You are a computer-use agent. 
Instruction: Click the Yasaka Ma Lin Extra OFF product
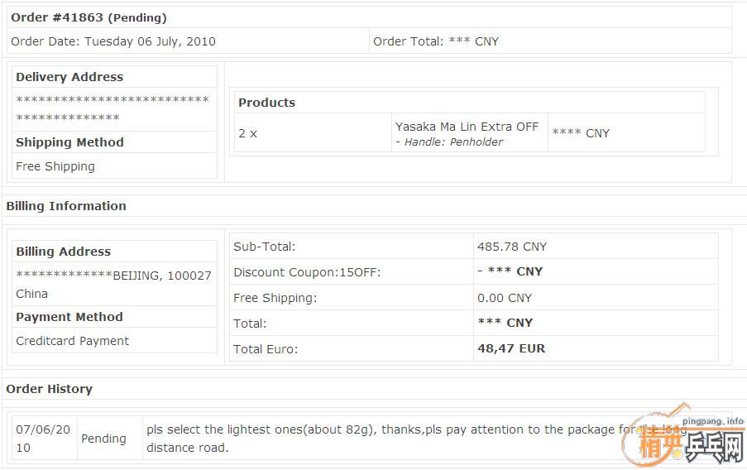(x=467, y=127)
